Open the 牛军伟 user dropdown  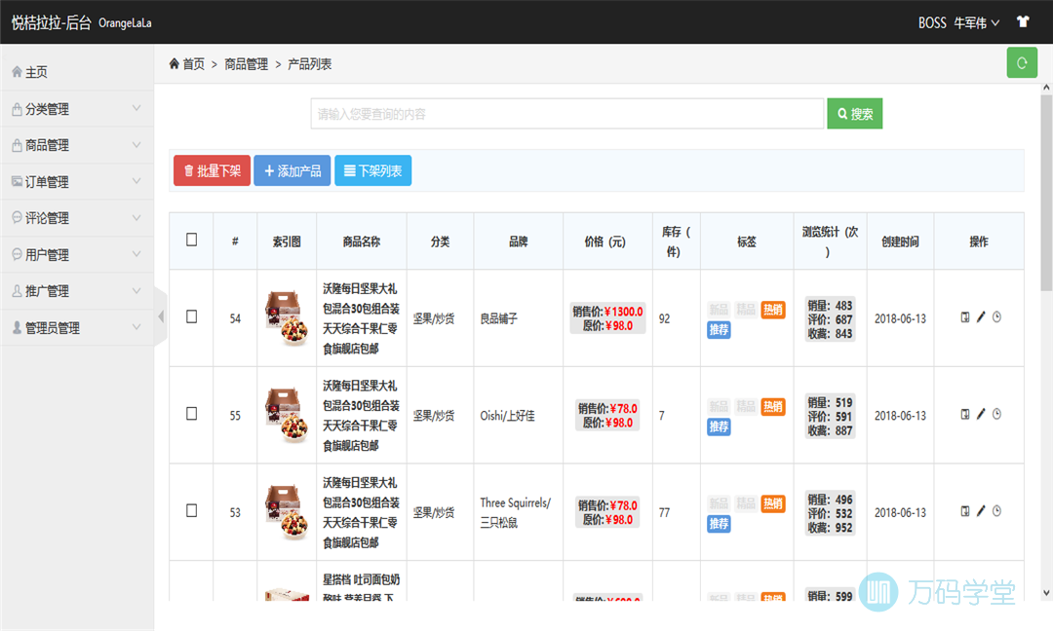[x=976, y=22]
